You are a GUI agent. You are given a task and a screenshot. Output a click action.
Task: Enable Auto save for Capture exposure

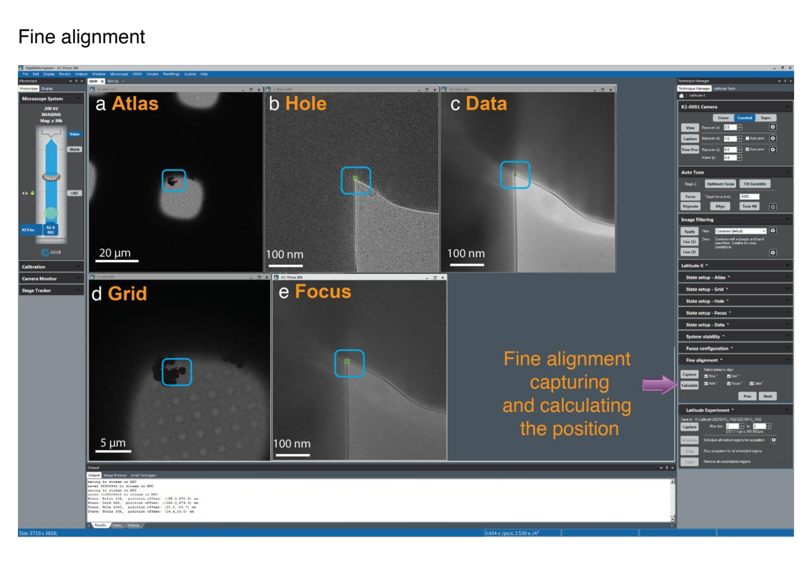[x=747, y=138]
